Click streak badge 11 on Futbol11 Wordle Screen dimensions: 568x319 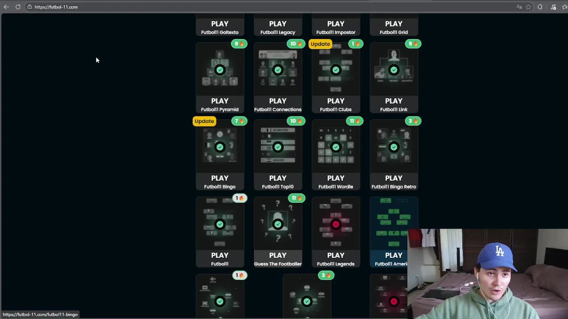354,121
